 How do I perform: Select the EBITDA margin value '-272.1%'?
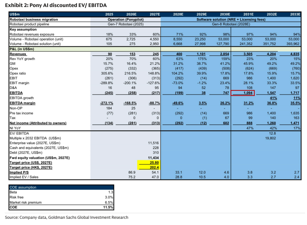[106, 103]
